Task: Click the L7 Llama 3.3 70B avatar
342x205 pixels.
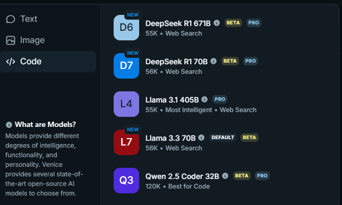Action: click(x=126, y=142)
